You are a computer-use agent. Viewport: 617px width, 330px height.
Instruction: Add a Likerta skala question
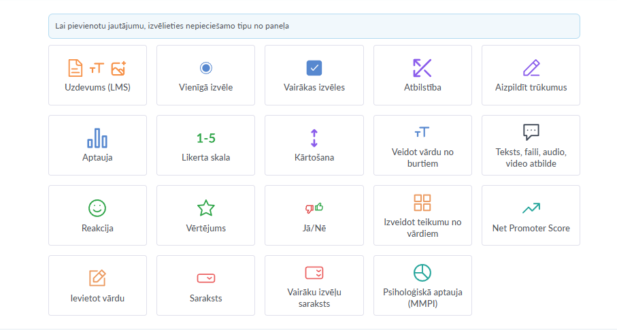[x=205, y=146]
